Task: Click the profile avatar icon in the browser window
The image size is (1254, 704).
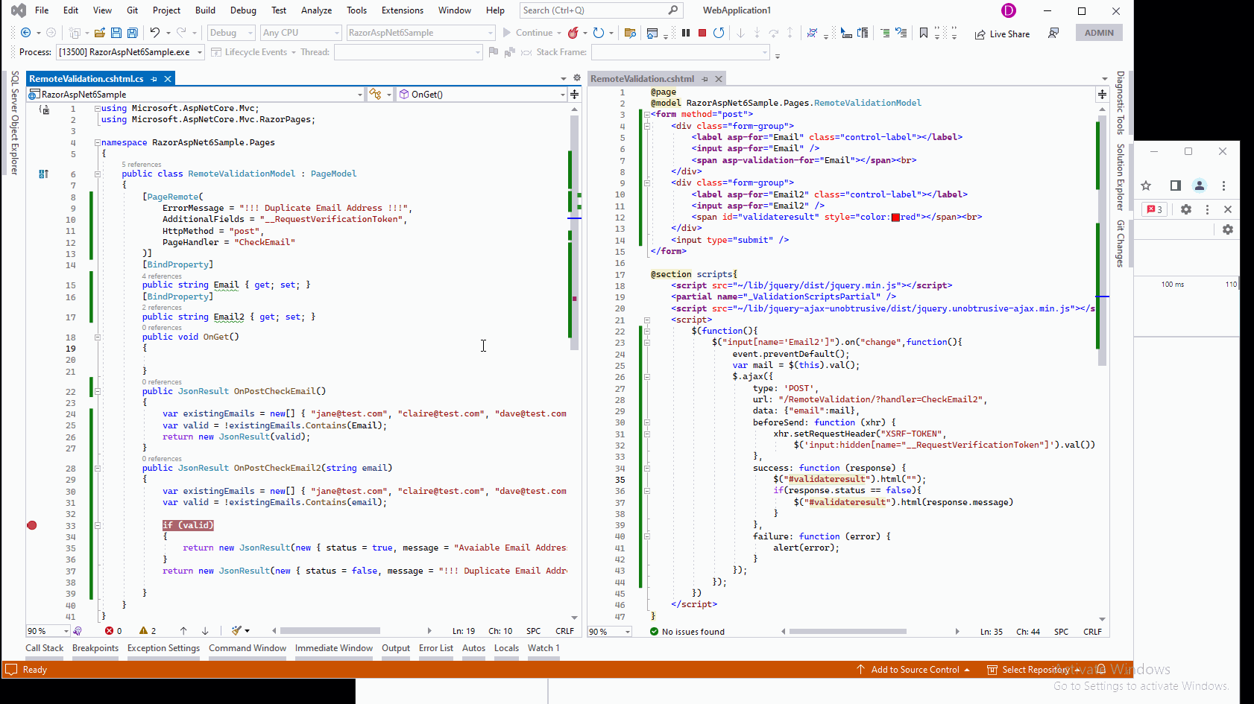Action: coord(1199,185)
